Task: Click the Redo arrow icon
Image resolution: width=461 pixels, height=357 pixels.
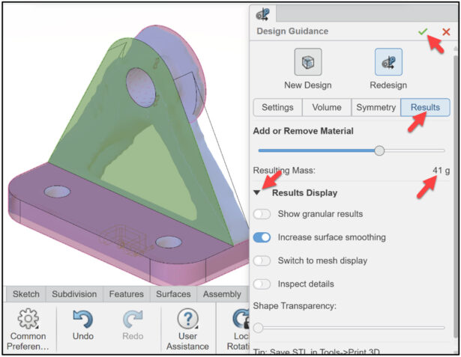Action: click(133, 319)
